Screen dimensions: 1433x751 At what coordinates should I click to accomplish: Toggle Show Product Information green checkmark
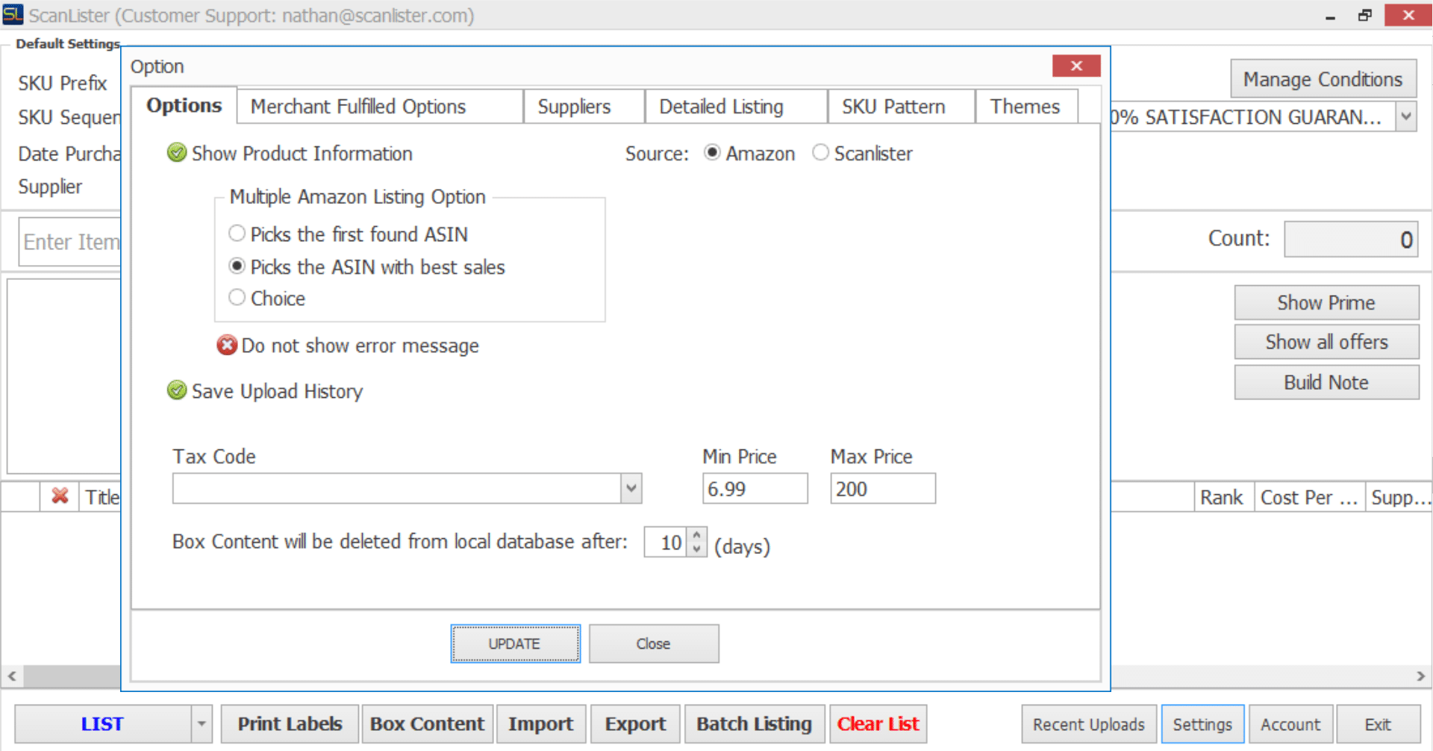tap(177, 153)
